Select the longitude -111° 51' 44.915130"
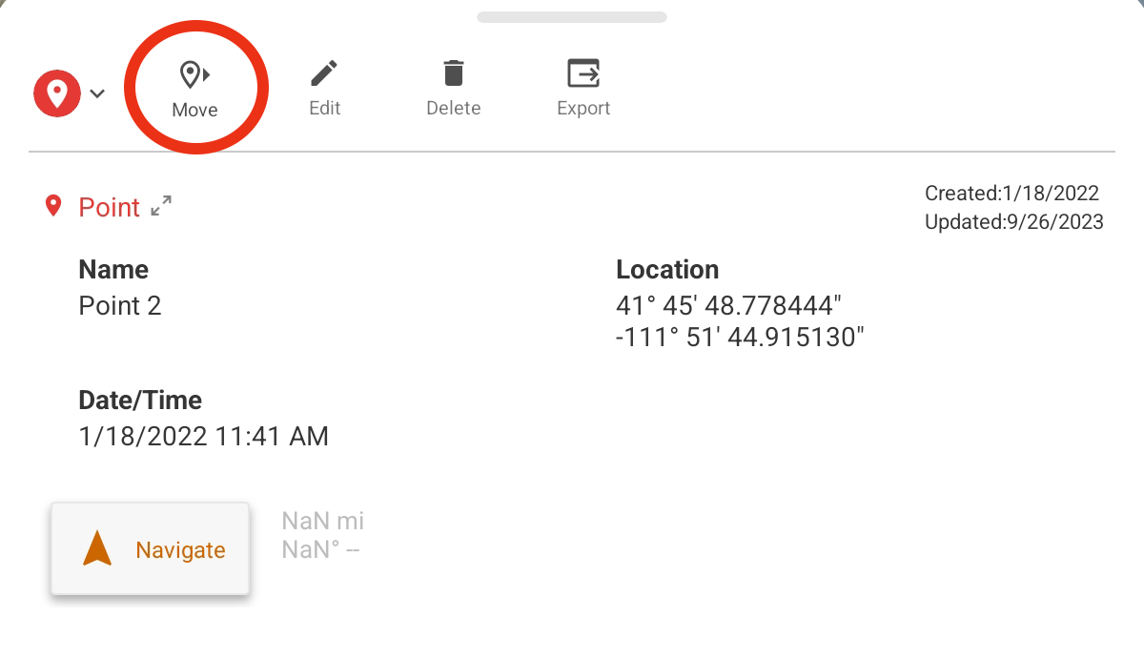This screenshot has height=658, width=1144. [740, 337]
